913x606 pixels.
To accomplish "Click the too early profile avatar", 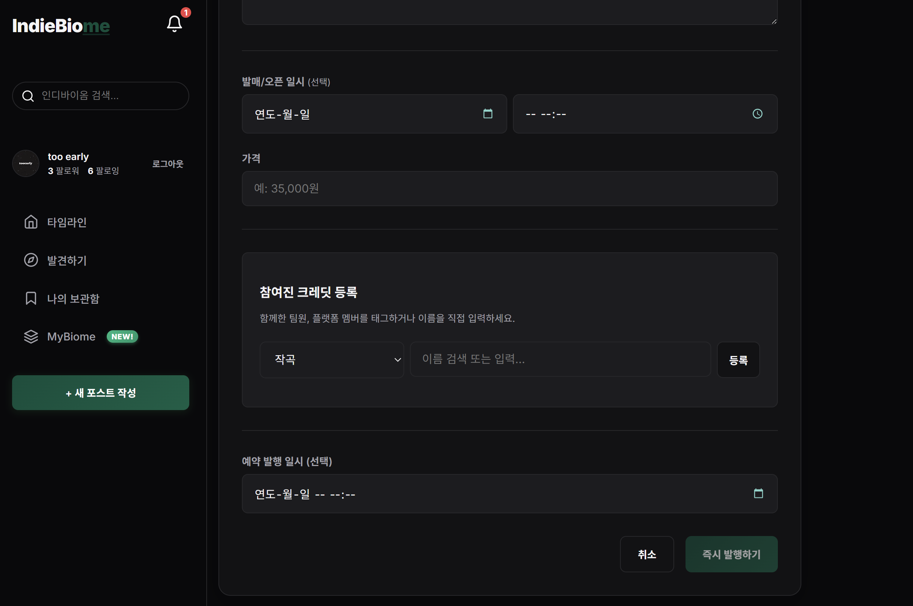I will pos(26,163).
